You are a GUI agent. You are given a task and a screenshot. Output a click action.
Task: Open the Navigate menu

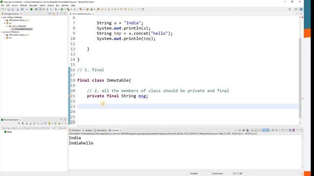(33, 5)
